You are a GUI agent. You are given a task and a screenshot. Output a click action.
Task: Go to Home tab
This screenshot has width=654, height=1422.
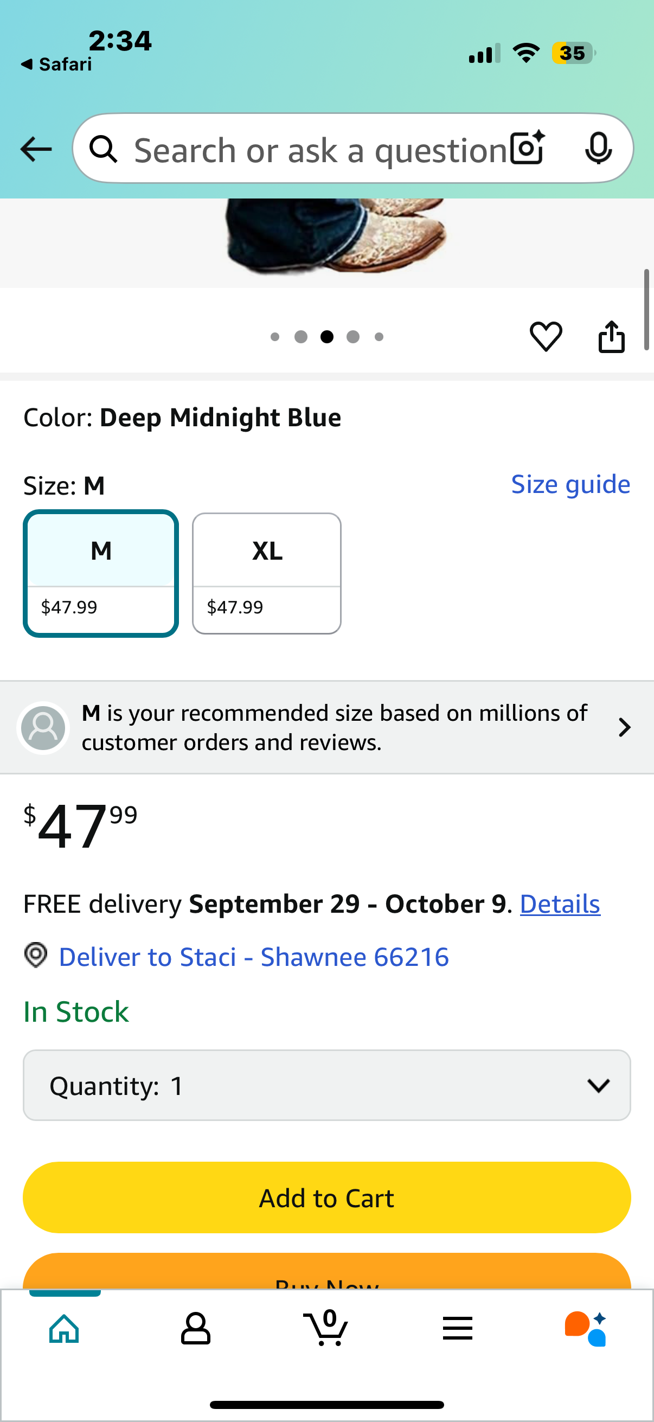(65, 1328)
